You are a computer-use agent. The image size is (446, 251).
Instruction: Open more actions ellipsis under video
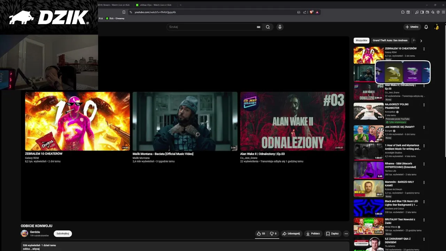pyautogui.click(x=346, y=234)
